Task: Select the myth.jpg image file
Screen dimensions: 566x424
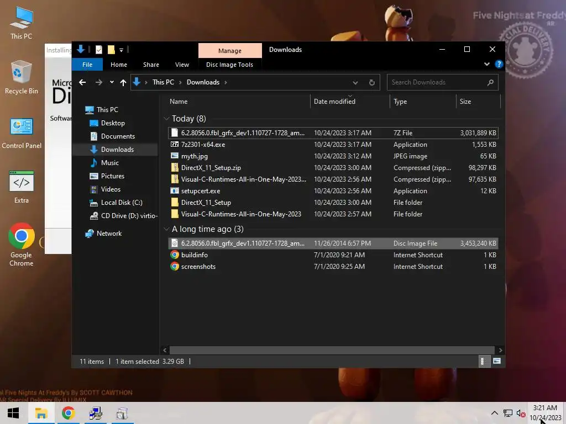Action: coord(333,156)
